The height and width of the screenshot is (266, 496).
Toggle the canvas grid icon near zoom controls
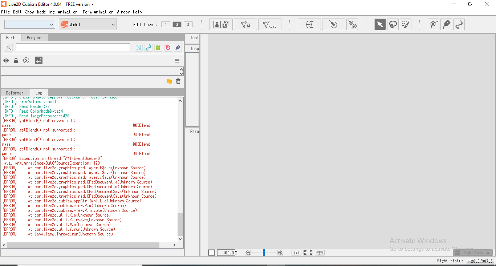coord(320,253)
